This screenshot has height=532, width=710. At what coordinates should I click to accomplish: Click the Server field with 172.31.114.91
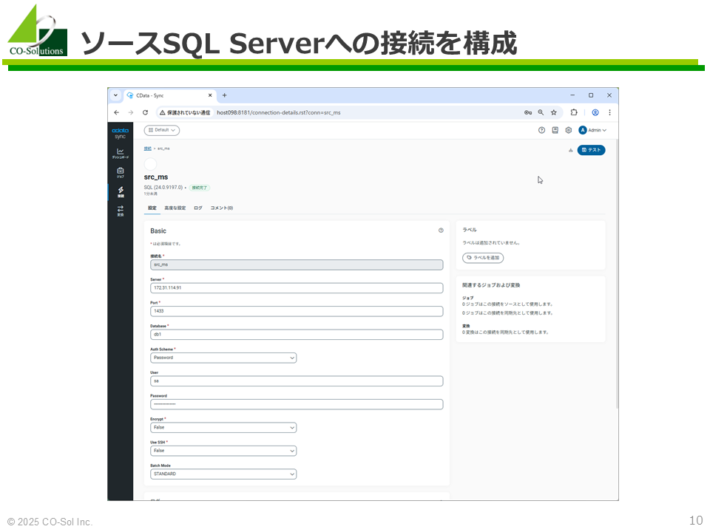pyautogui.click(x=297, y=288)
